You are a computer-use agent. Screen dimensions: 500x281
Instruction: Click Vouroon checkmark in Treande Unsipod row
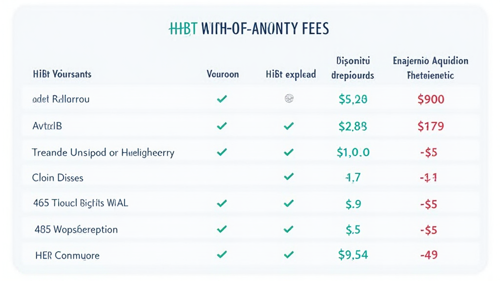[x=222, y=152]
